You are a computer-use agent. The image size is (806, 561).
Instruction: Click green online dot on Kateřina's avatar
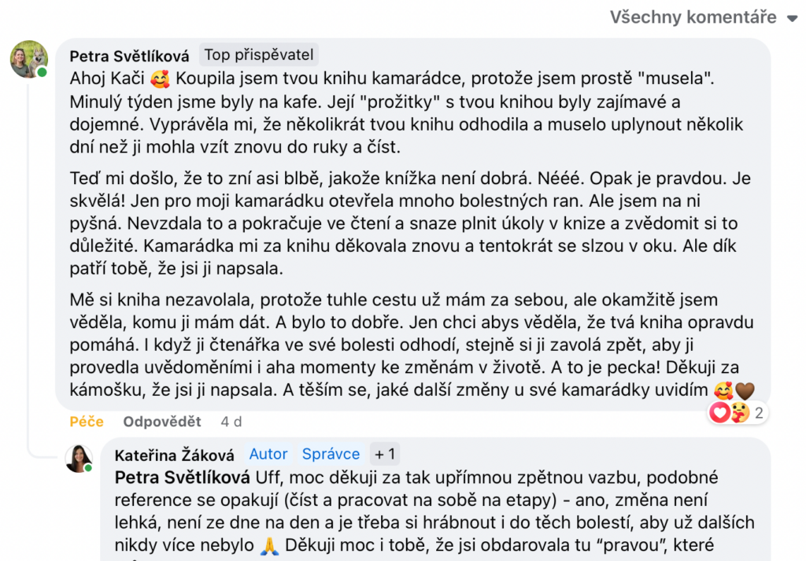[x=89, y=468]
